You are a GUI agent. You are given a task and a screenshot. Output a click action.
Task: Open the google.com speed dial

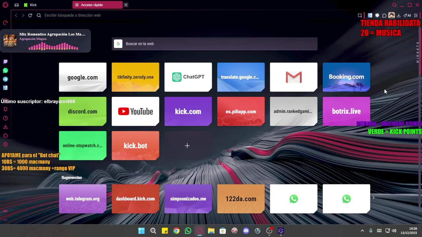[x=83, y=77]
